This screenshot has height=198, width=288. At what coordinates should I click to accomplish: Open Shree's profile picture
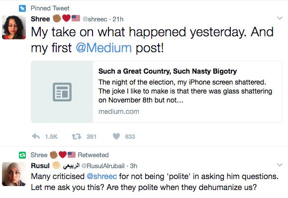[14, 27]
